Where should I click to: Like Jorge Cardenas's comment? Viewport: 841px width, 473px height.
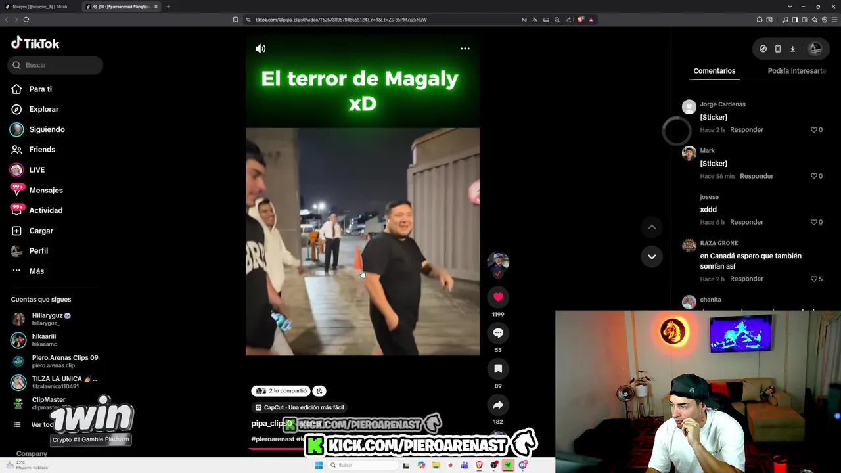pos(814,130)
